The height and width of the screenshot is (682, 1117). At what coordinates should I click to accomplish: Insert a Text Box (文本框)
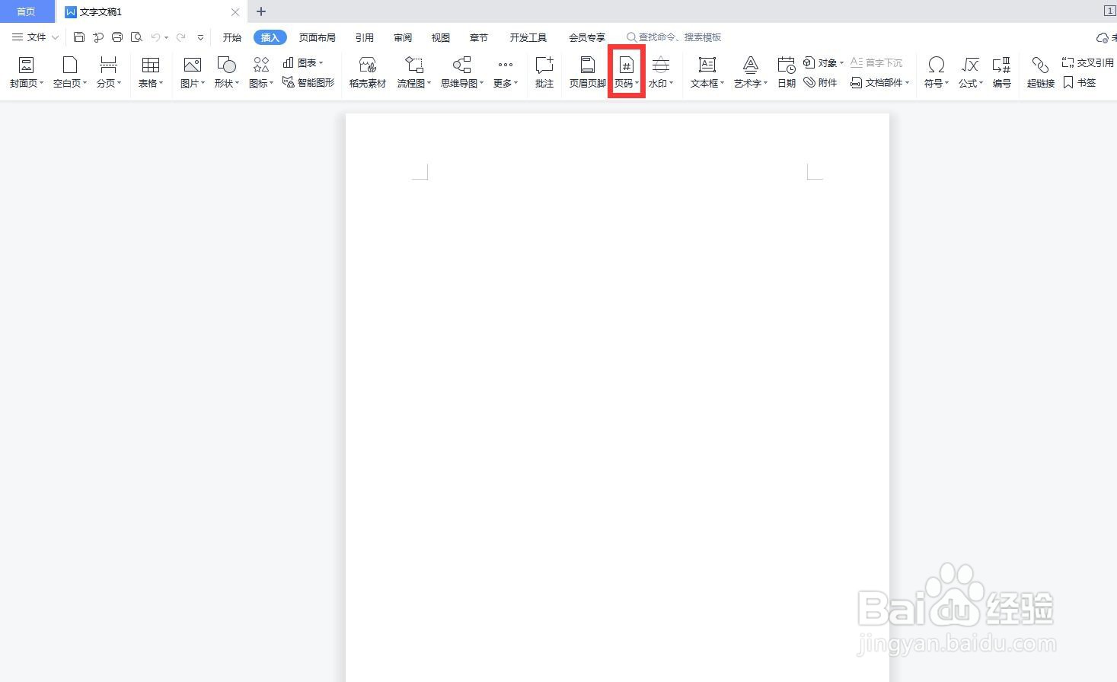coord(707,72)
